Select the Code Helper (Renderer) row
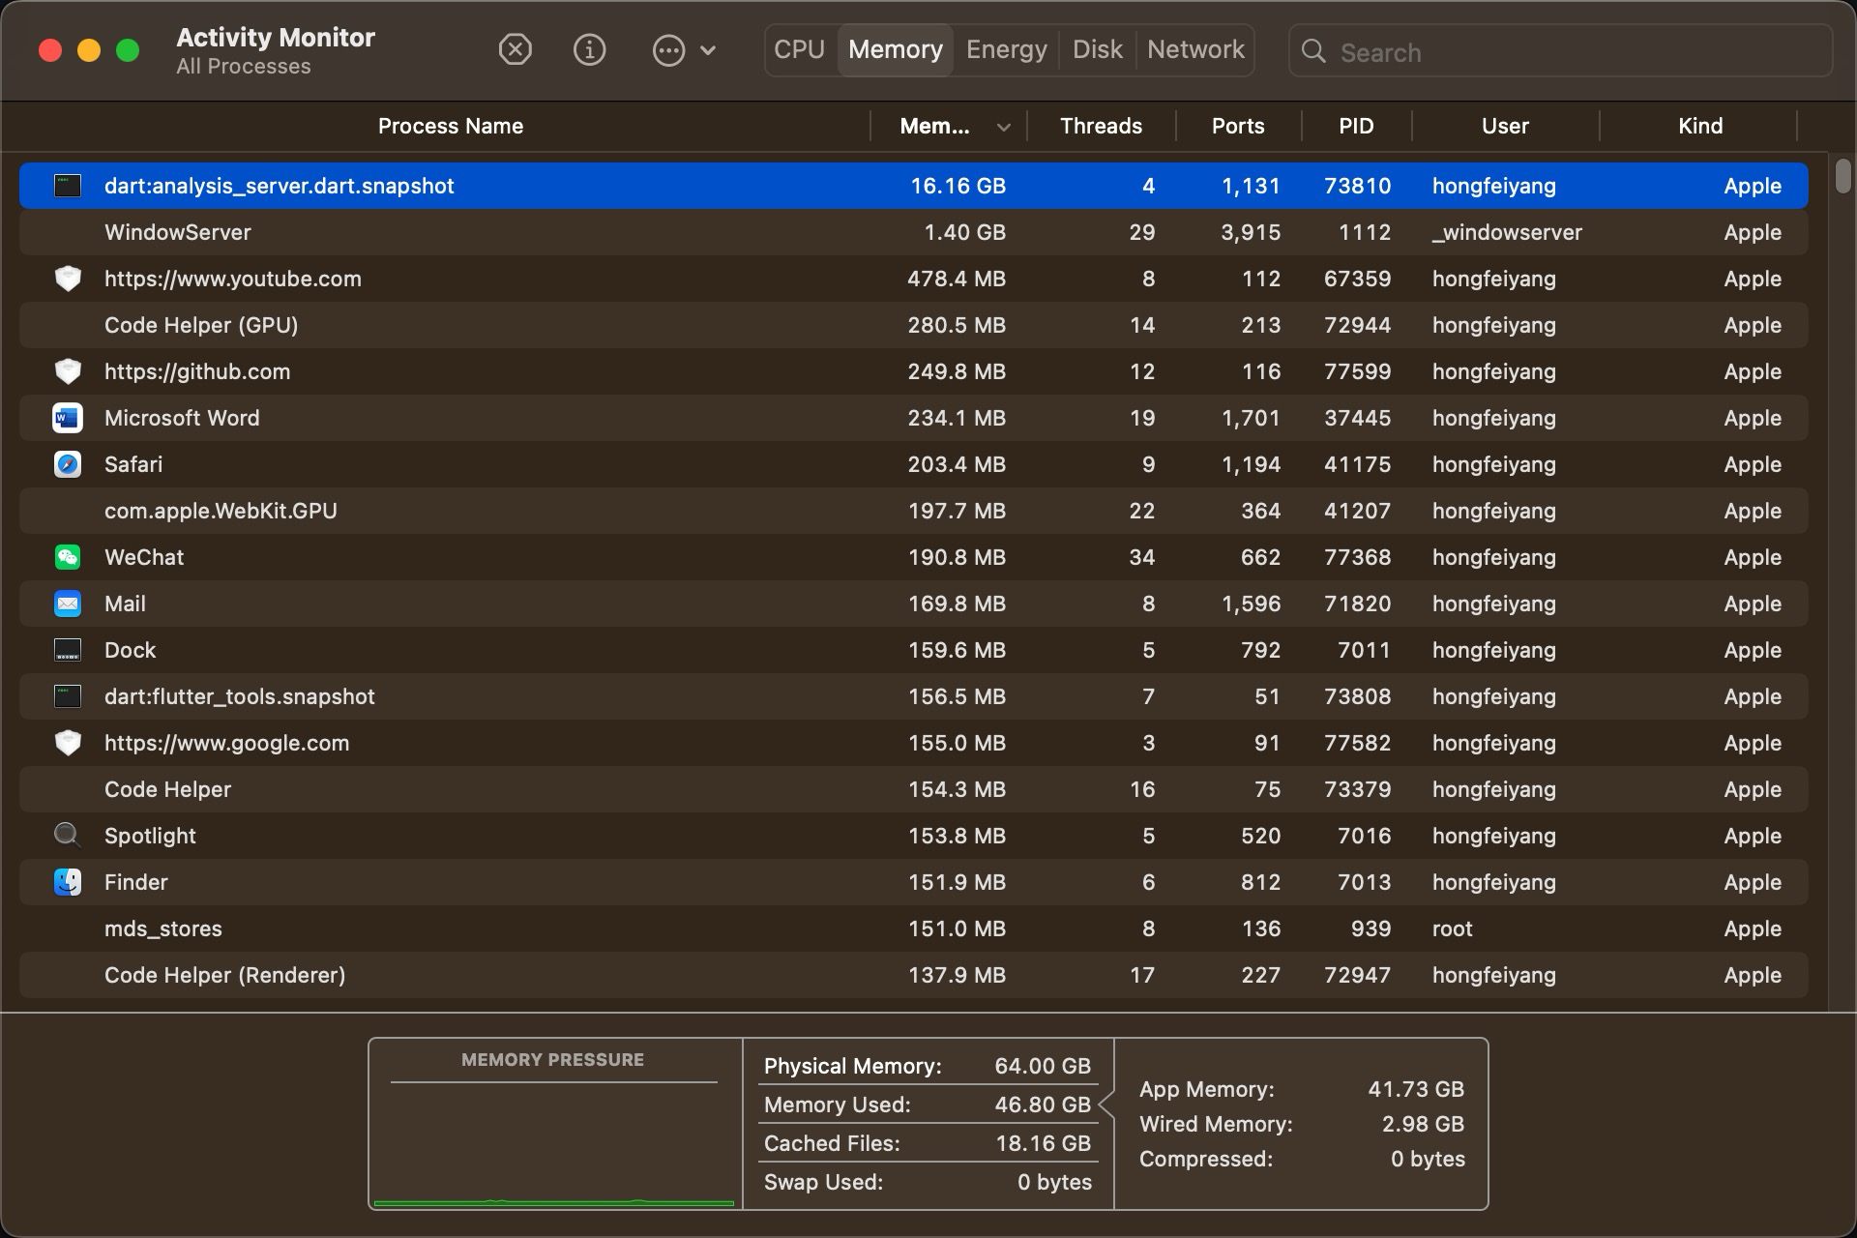Viewport: 1857px width, 1238px height. (x=913, y=975)
